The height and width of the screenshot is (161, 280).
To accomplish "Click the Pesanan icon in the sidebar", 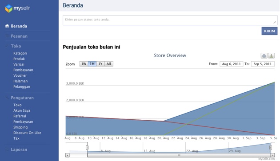I will [x=7, y=36].
